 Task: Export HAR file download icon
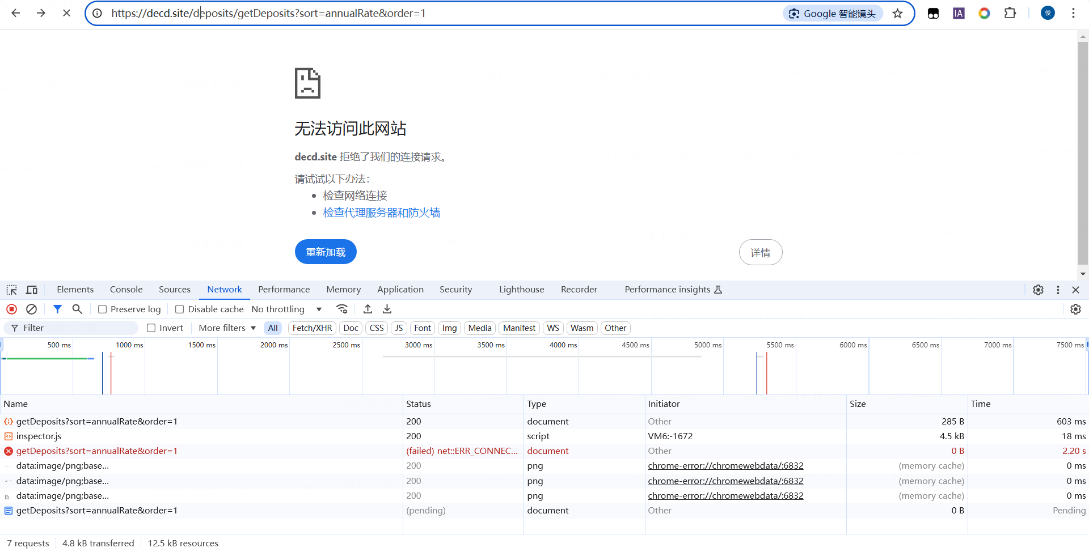point(387,309)
